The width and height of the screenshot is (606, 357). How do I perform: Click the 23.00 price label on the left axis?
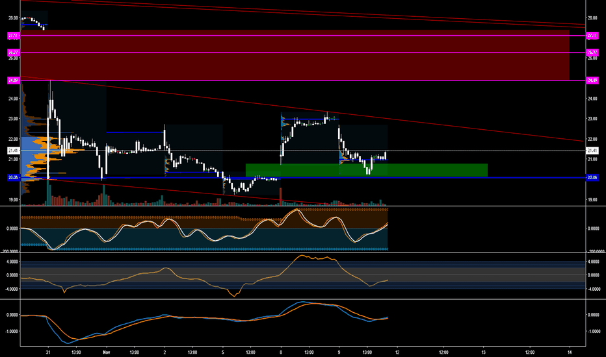(x=13, y=119)
